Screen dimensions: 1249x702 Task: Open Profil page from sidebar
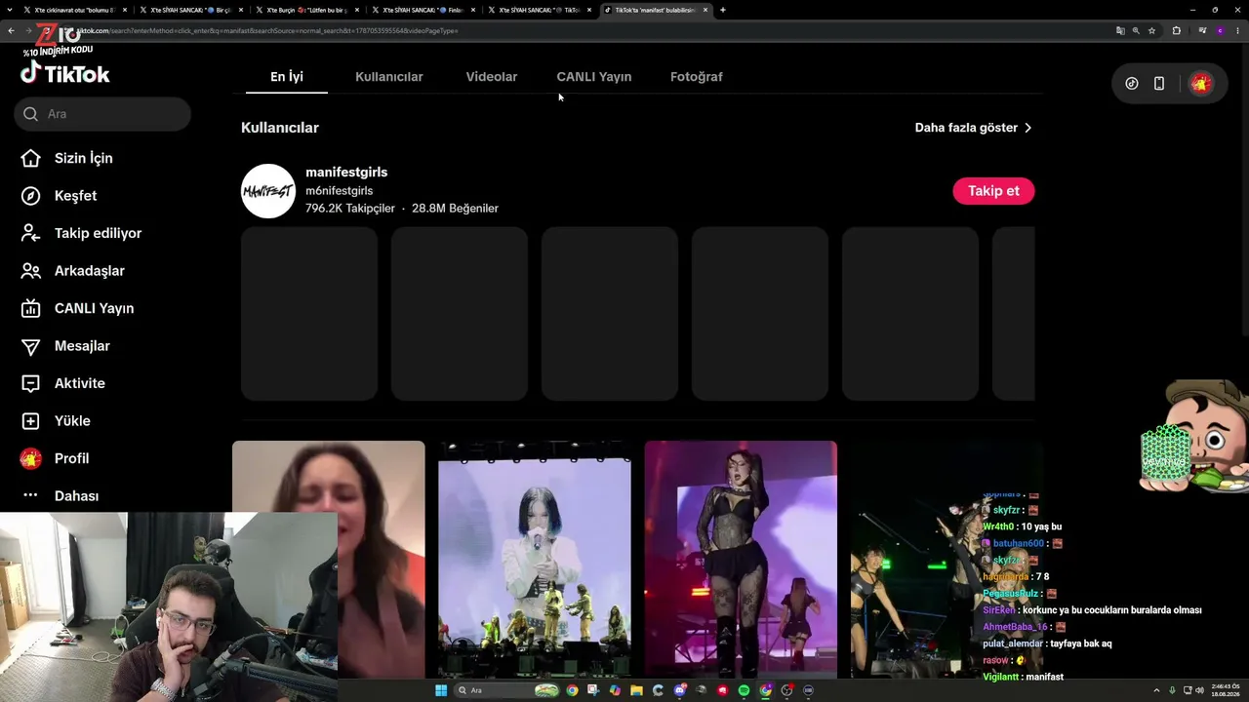click(x=55, y=458)
